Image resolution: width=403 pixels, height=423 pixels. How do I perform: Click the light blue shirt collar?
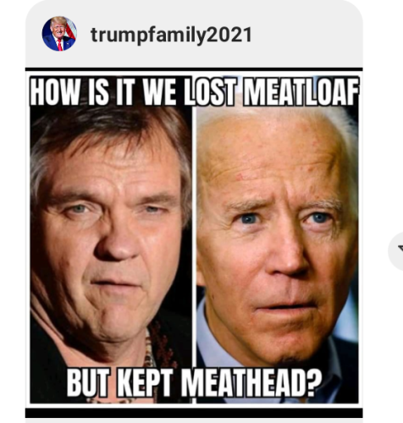pyautogui.click(x=215, y=338)
